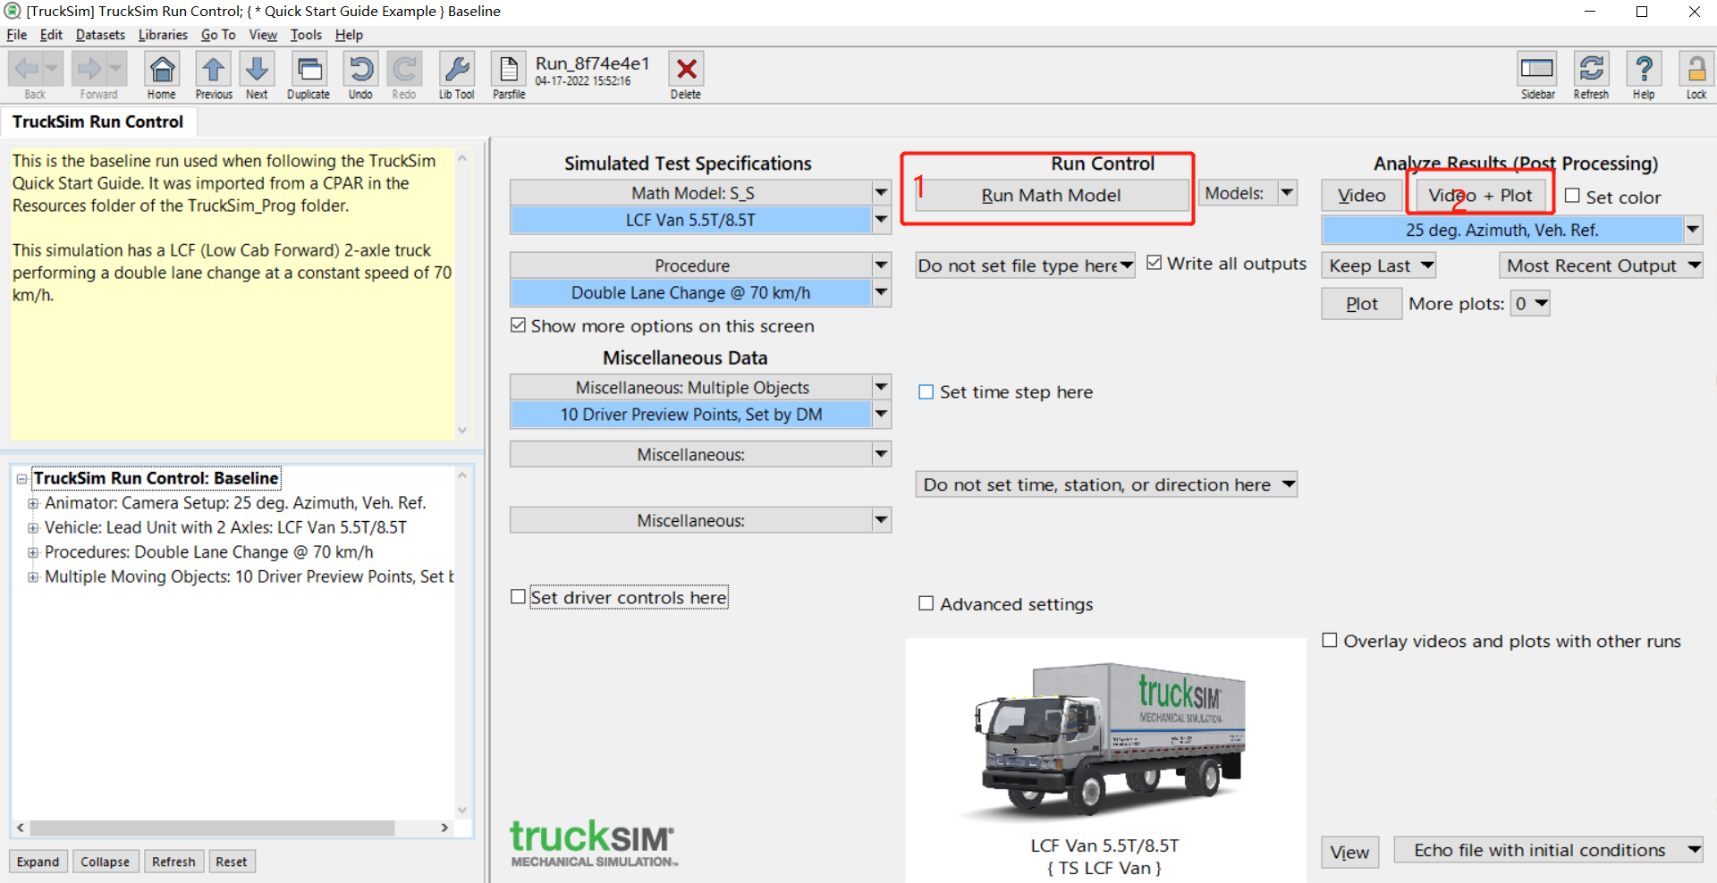Viewport: 1717px width, 883px height.
Task: Open the Models dropdown next to Run Control
Action: (x=1287, y=192)
